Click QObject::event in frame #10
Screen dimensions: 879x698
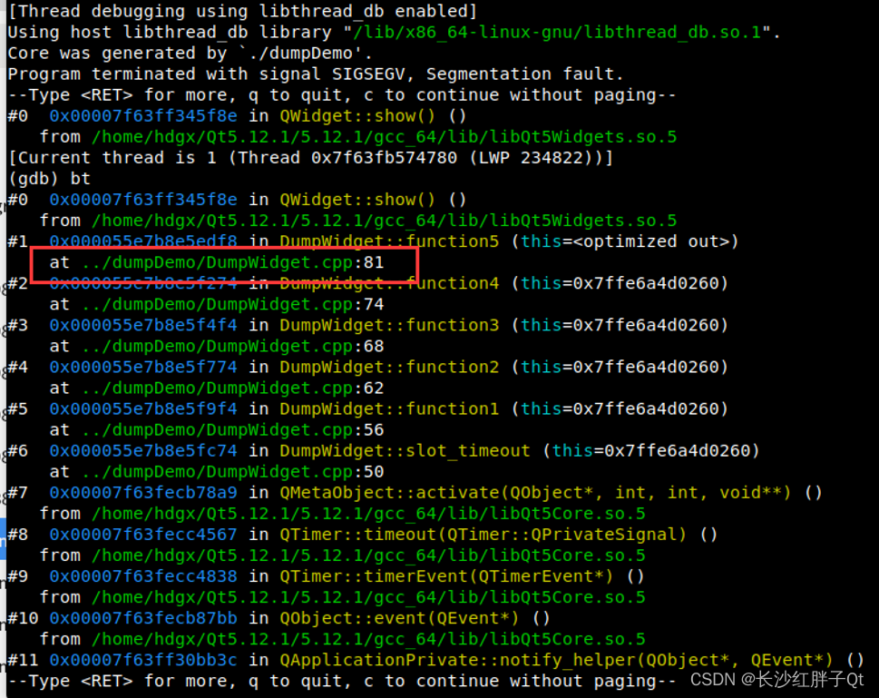point(400,618)
